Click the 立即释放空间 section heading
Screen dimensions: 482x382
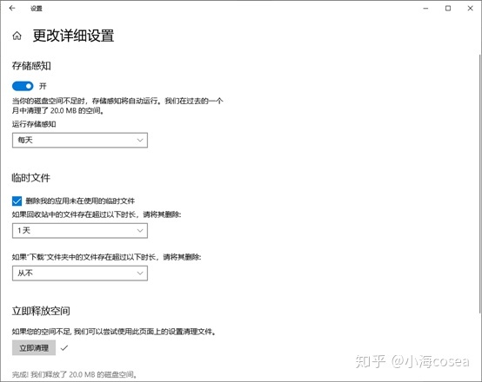[x=41, y=311]
